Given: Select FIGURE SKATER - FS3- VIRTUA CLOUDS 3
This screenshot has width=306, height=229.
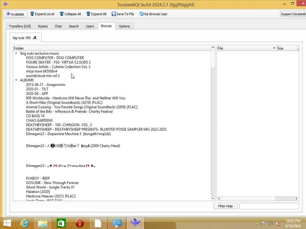Looking at the screenshot, I should (x=58, y=62).
